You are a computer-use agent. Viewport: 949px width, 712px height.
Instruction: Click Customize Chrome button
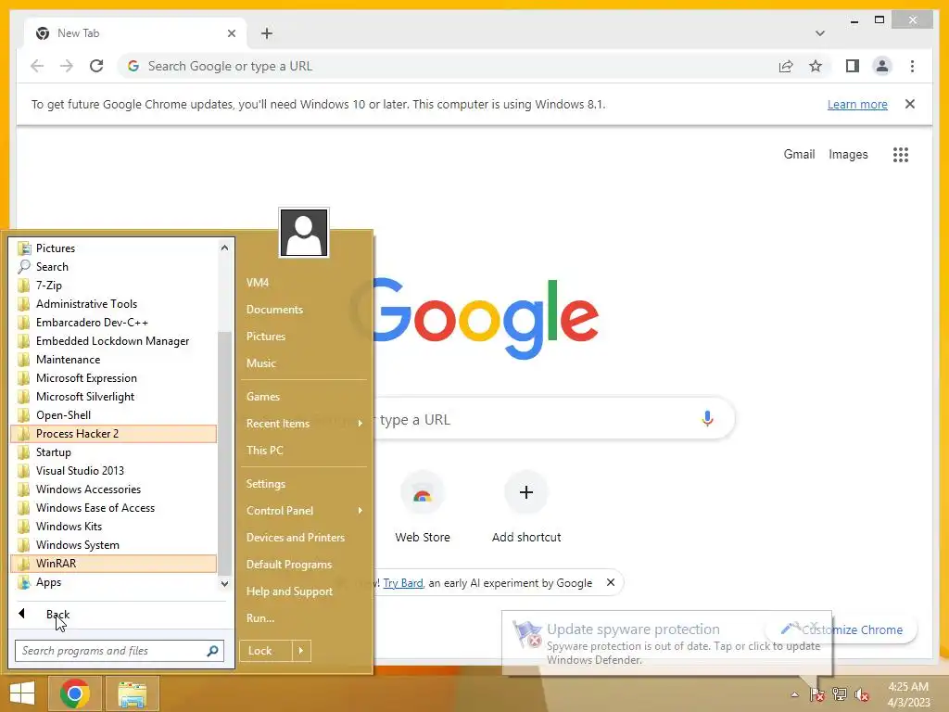pyautogui.click(x=843, y=629)
